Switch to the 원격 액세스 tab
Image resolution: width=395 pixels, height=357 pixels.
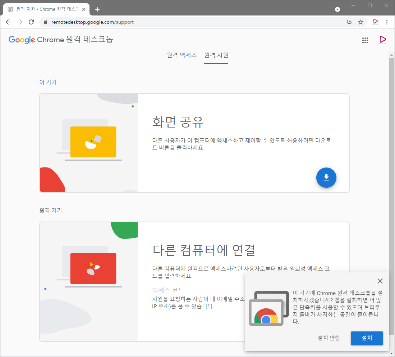[x=182, y=55]
